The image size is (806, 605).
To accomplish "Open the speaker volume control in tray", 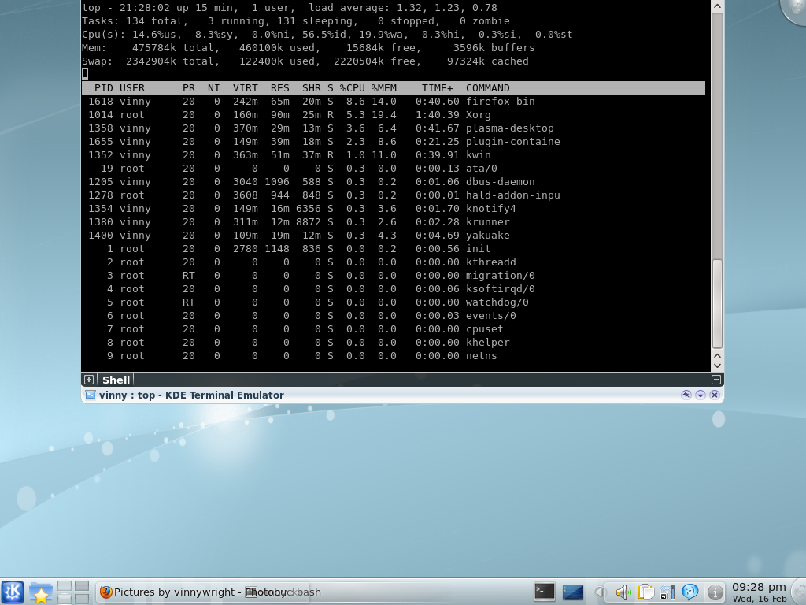I will 623,592.
